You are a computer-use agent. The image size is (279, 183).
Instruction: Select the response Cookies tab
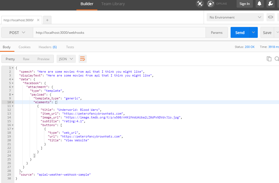pyautogui.click(x=24, y=47)
